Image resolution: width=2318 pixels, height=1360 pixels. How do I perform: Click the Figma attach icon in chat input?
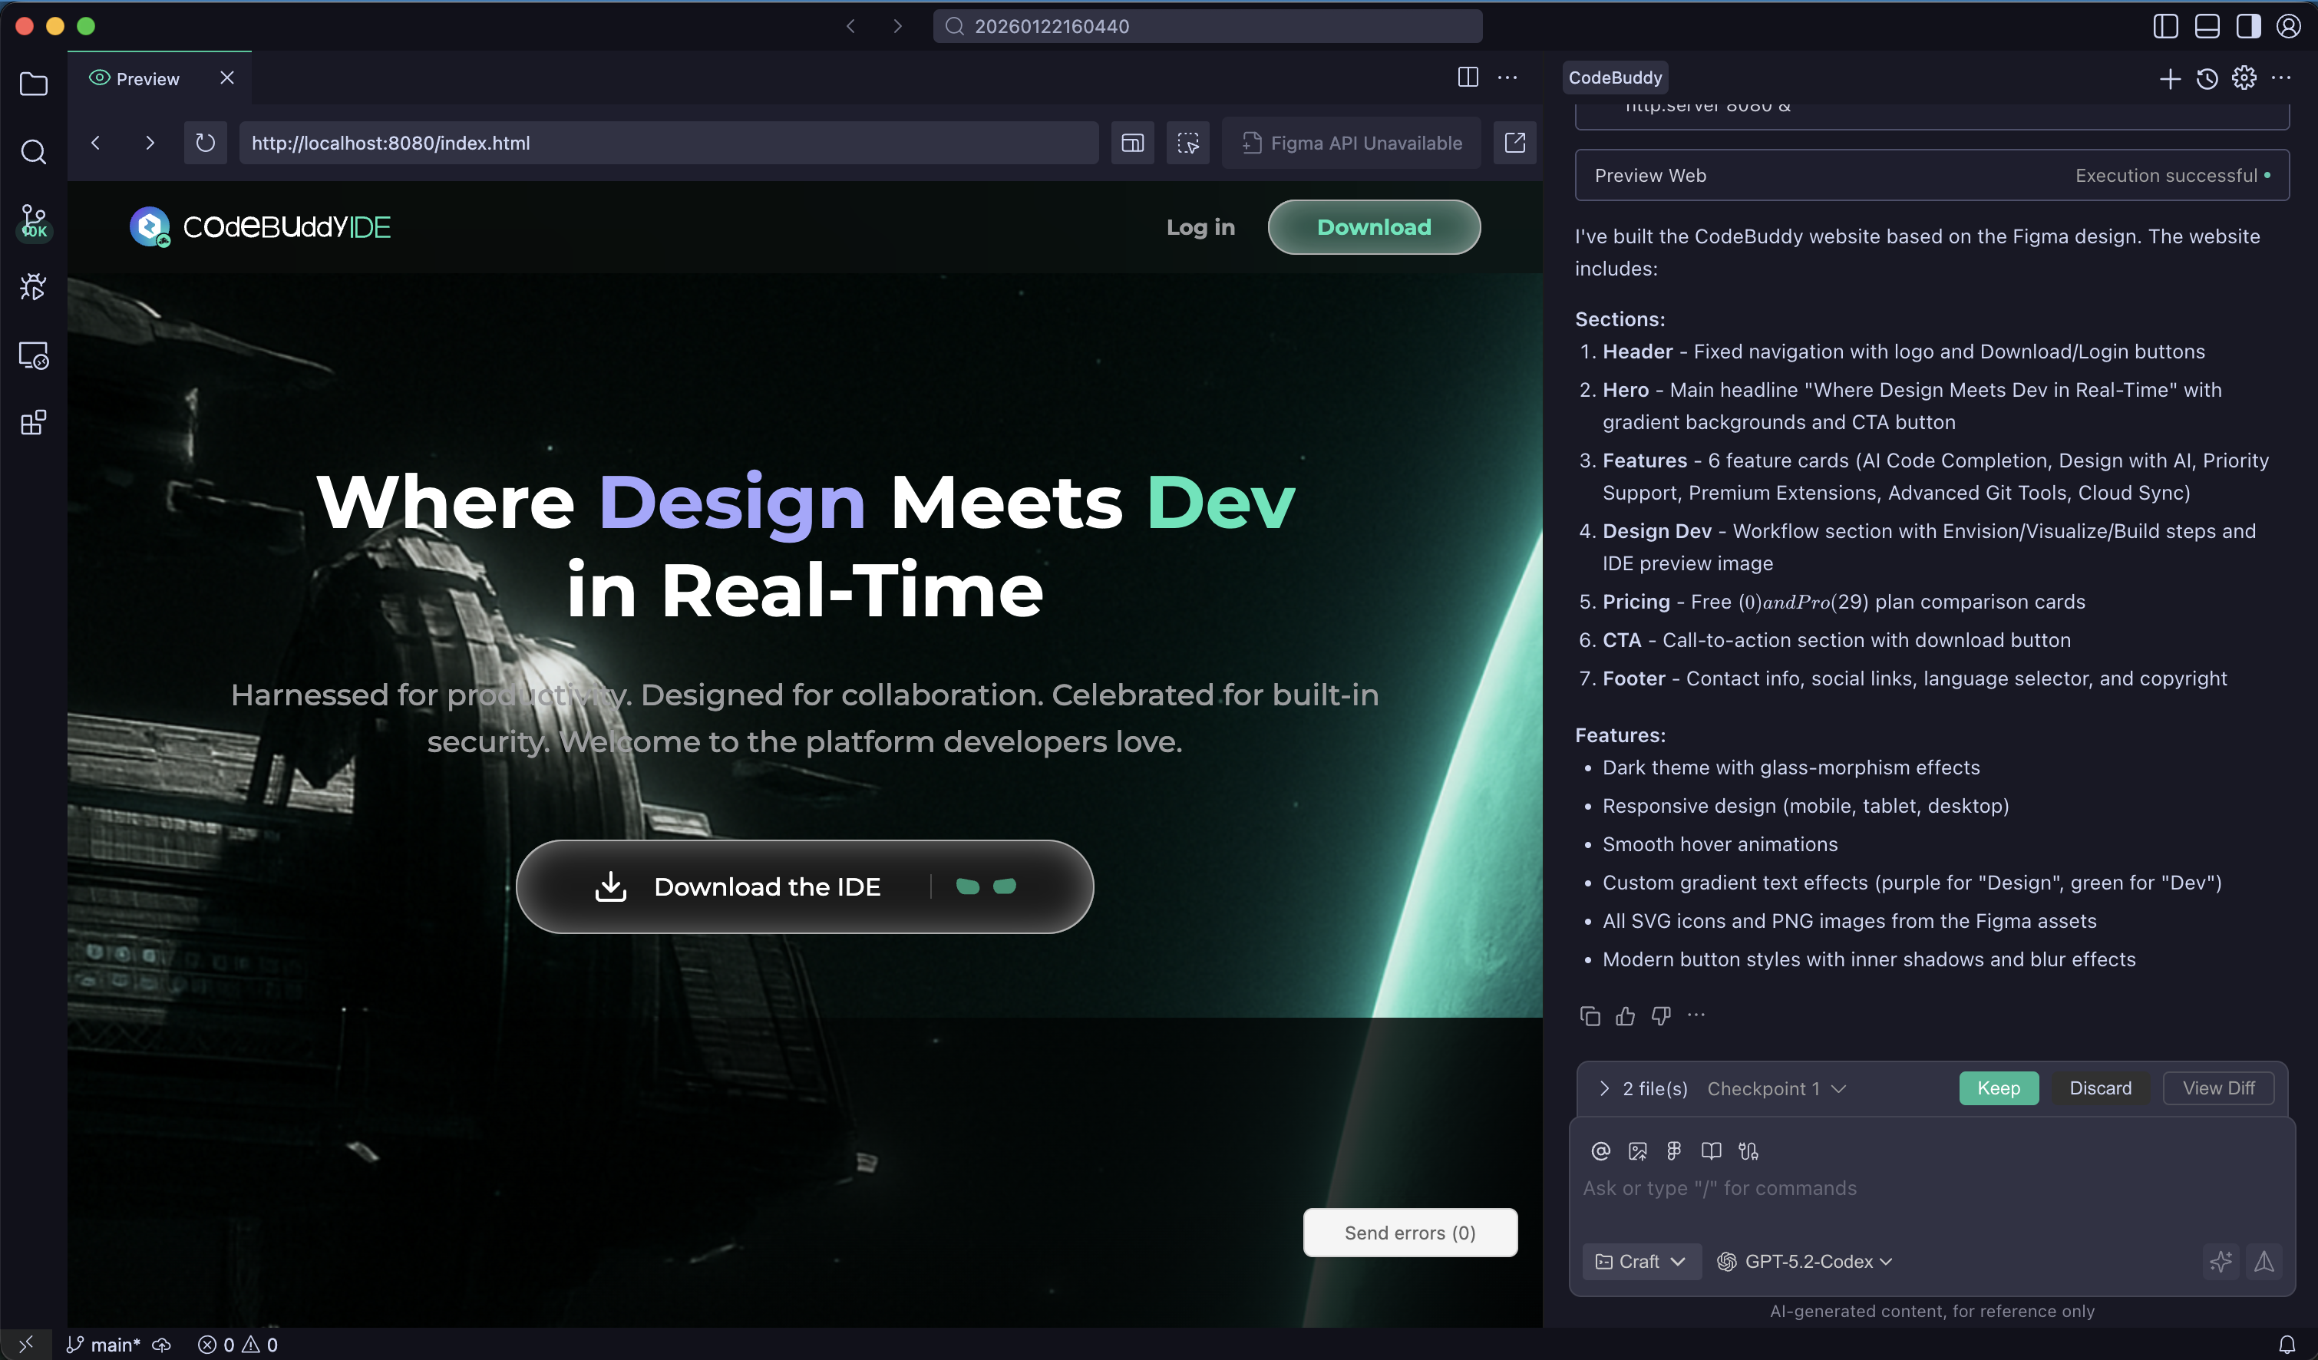1674,1150
